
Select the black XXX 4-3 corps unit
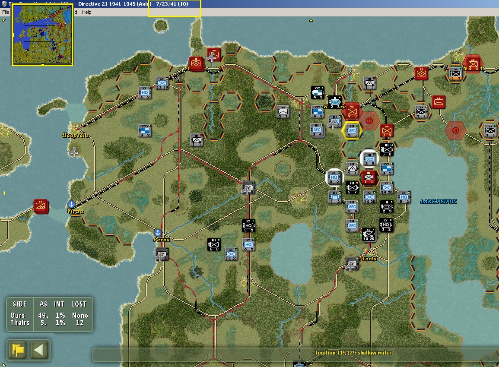(318, 92)
